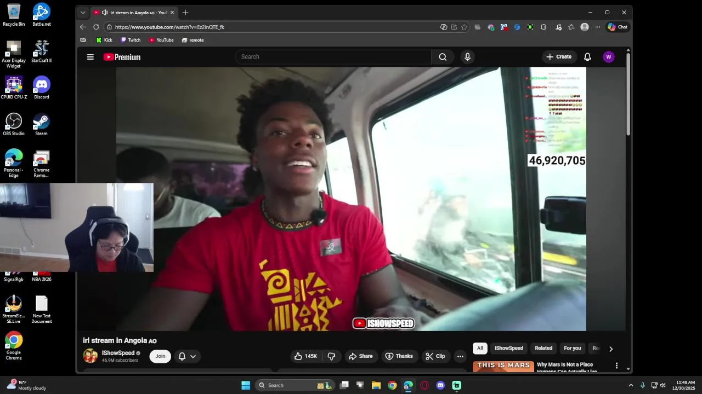Open Opera browser from the taskbar

[424, 385]
